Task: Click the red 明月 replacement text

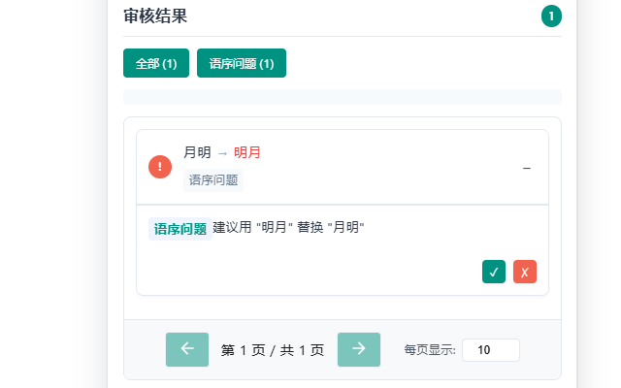Action: tap(246, 152)
